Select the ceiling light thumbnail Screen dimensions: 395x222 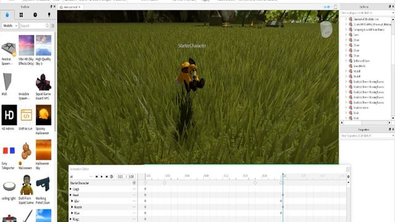coord(9,187)
